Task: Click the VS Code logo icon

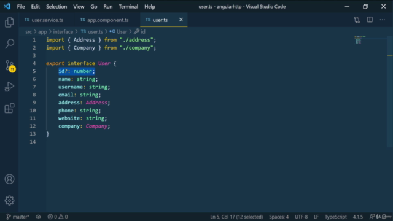Action: 7,6
